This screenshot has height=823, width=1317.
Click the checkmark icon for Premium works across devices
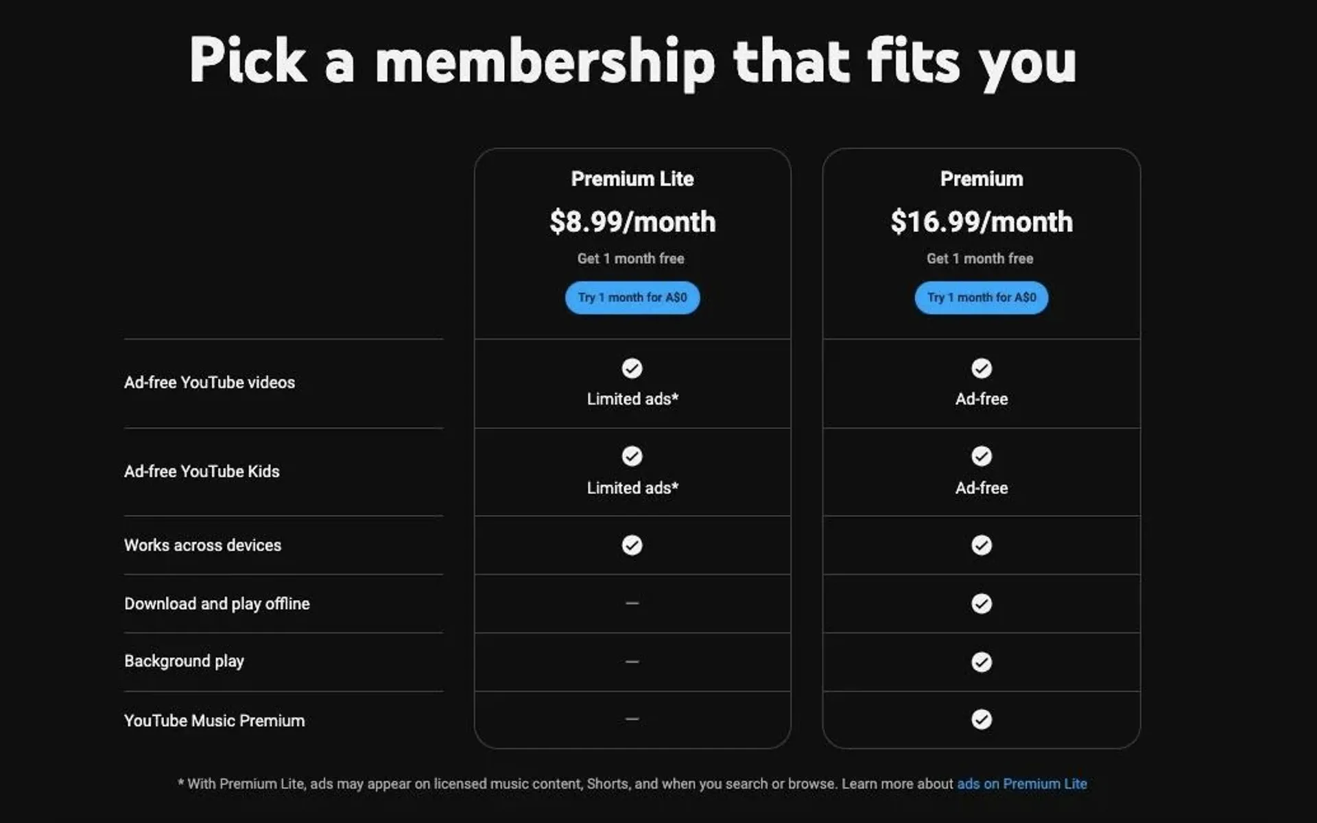coord(982,545)
